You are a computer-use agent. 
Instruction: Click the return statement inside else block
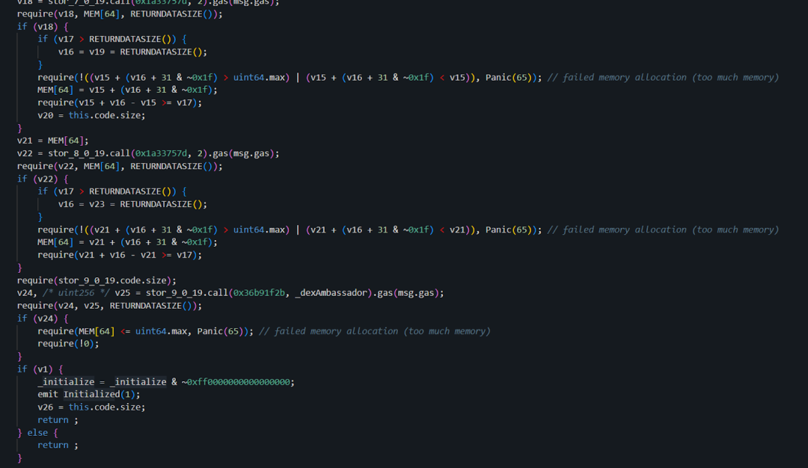(x=57, y=445)
